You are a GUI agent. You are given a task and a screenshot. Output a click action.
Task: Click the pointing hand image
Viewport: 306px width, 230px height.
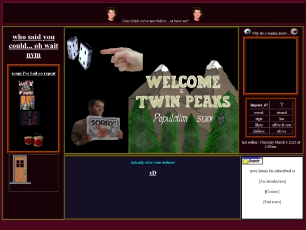[121, 59]
